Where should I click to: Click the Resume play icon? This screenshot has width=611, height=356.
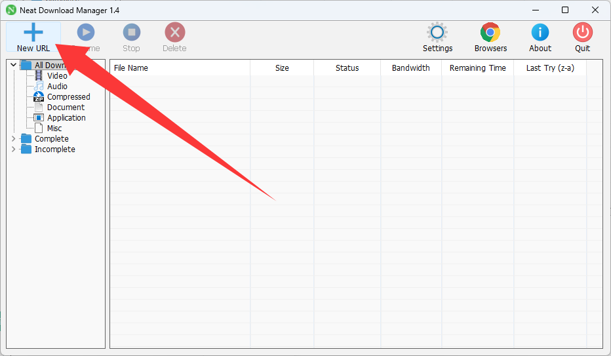point(86,32)
